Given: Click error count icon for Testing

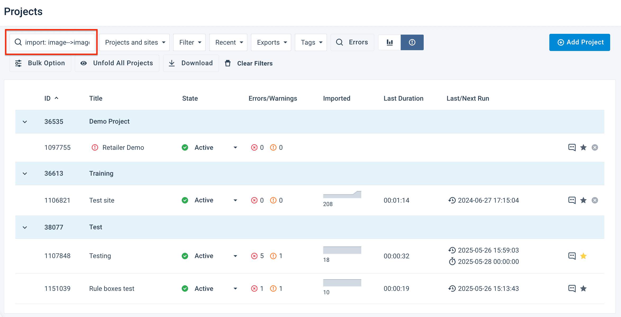Looking at the screenshot, I should tap(254, 256).
